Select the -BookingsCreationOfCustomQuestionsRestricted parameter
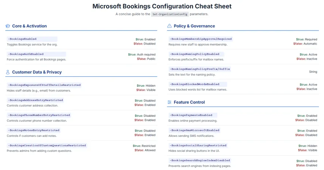Viewport: 324px width, 170px height. [x=47, y=145]
